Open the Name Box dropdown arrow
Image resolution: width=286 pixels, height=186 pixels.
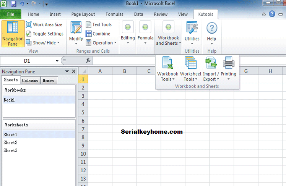pyautogui.click(x=57, y=61)
